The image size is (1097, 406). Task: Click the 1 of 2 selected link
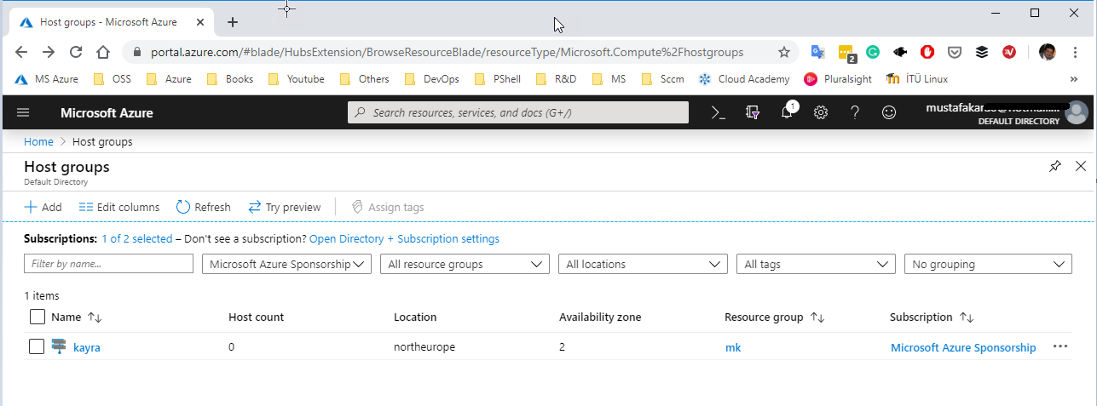[136, 239]
